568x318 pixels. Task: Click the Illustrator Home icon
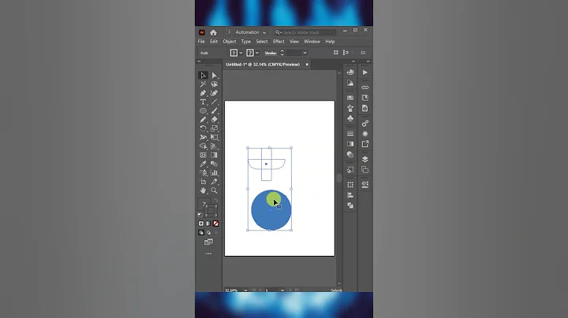click(213, 32)
